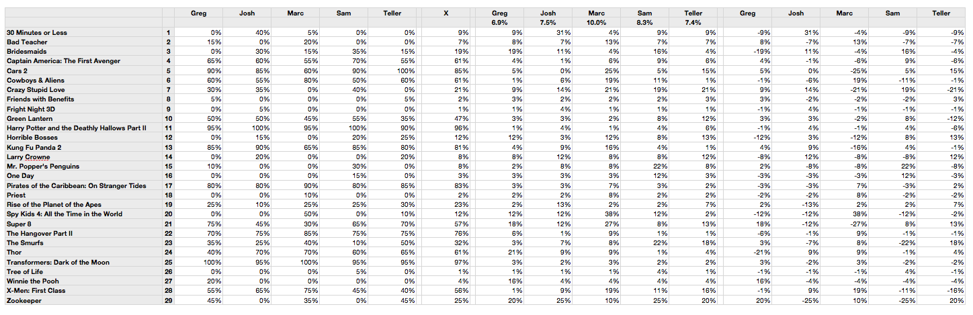Click the 7.4% cell under Teller header
This screenshot has height=315, width=973.
tap(693, 22)
